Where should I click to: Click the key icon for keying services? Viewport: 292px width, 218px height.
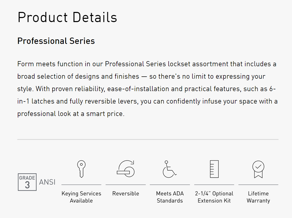coord(82,169)
